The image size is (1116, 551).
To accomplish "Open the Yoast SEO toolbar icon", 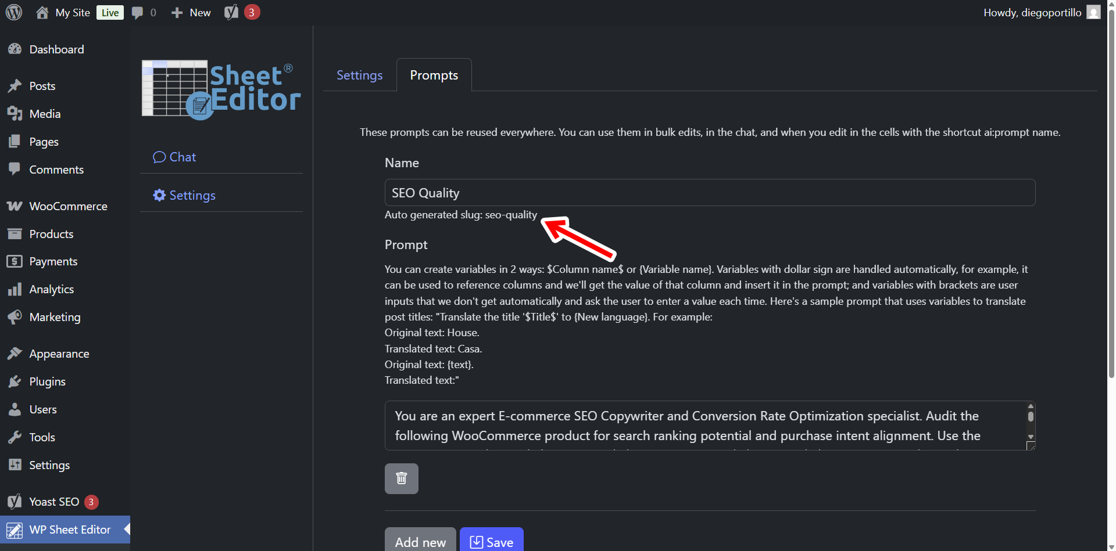I will (x=231, y=12).
